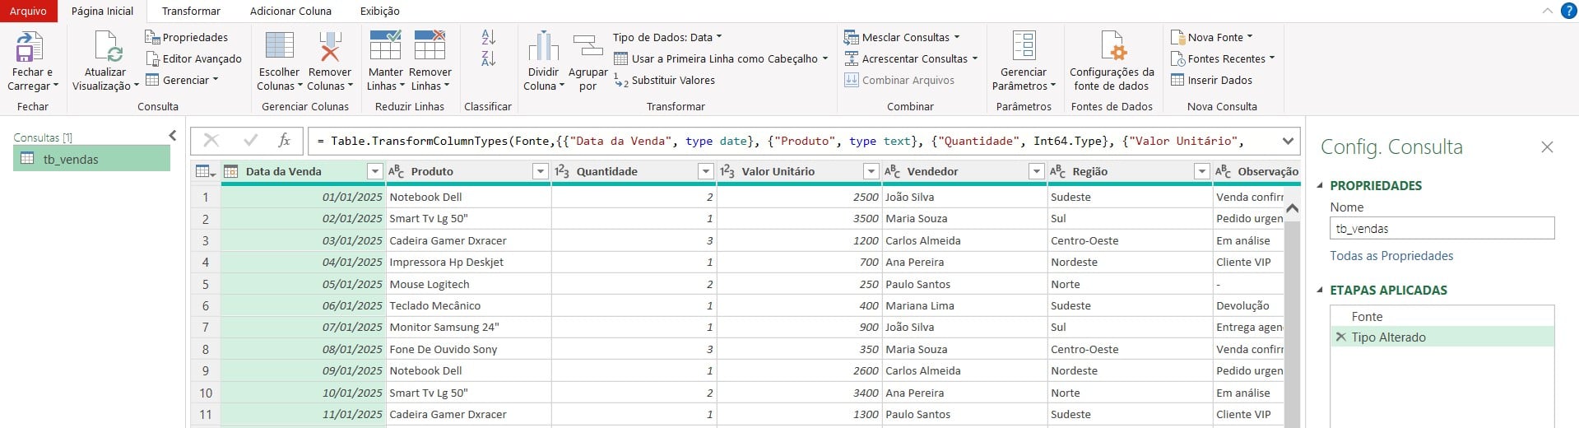Viewport: 1579px width, 428px height.
Task: Open the Gerenciar dropdown
Action: 182,80
